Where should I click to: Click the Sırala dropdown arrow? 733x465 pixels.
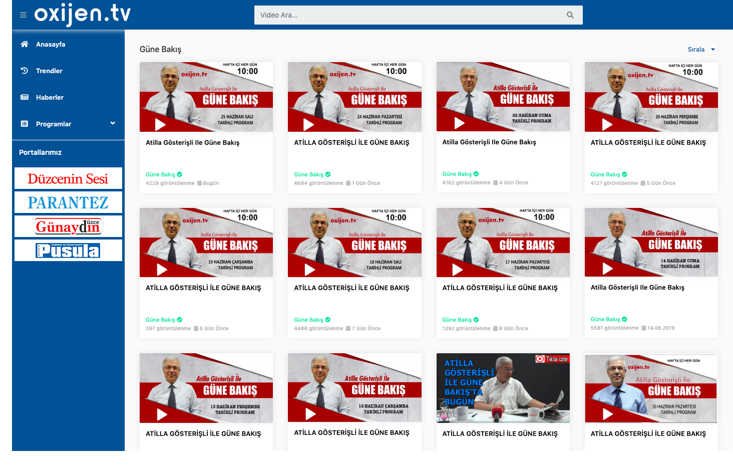pyautogui.click(x=713, y=49)
